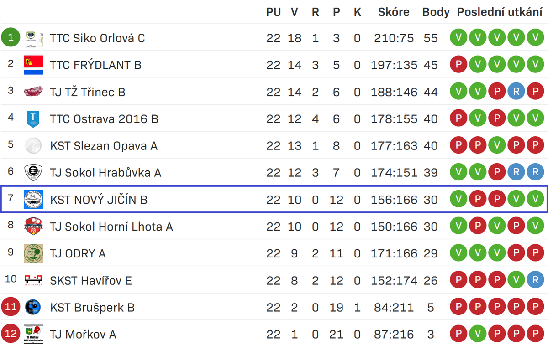Open the KST Slezan Opava A team link
548x345 pixels.
tap(104, 146)
